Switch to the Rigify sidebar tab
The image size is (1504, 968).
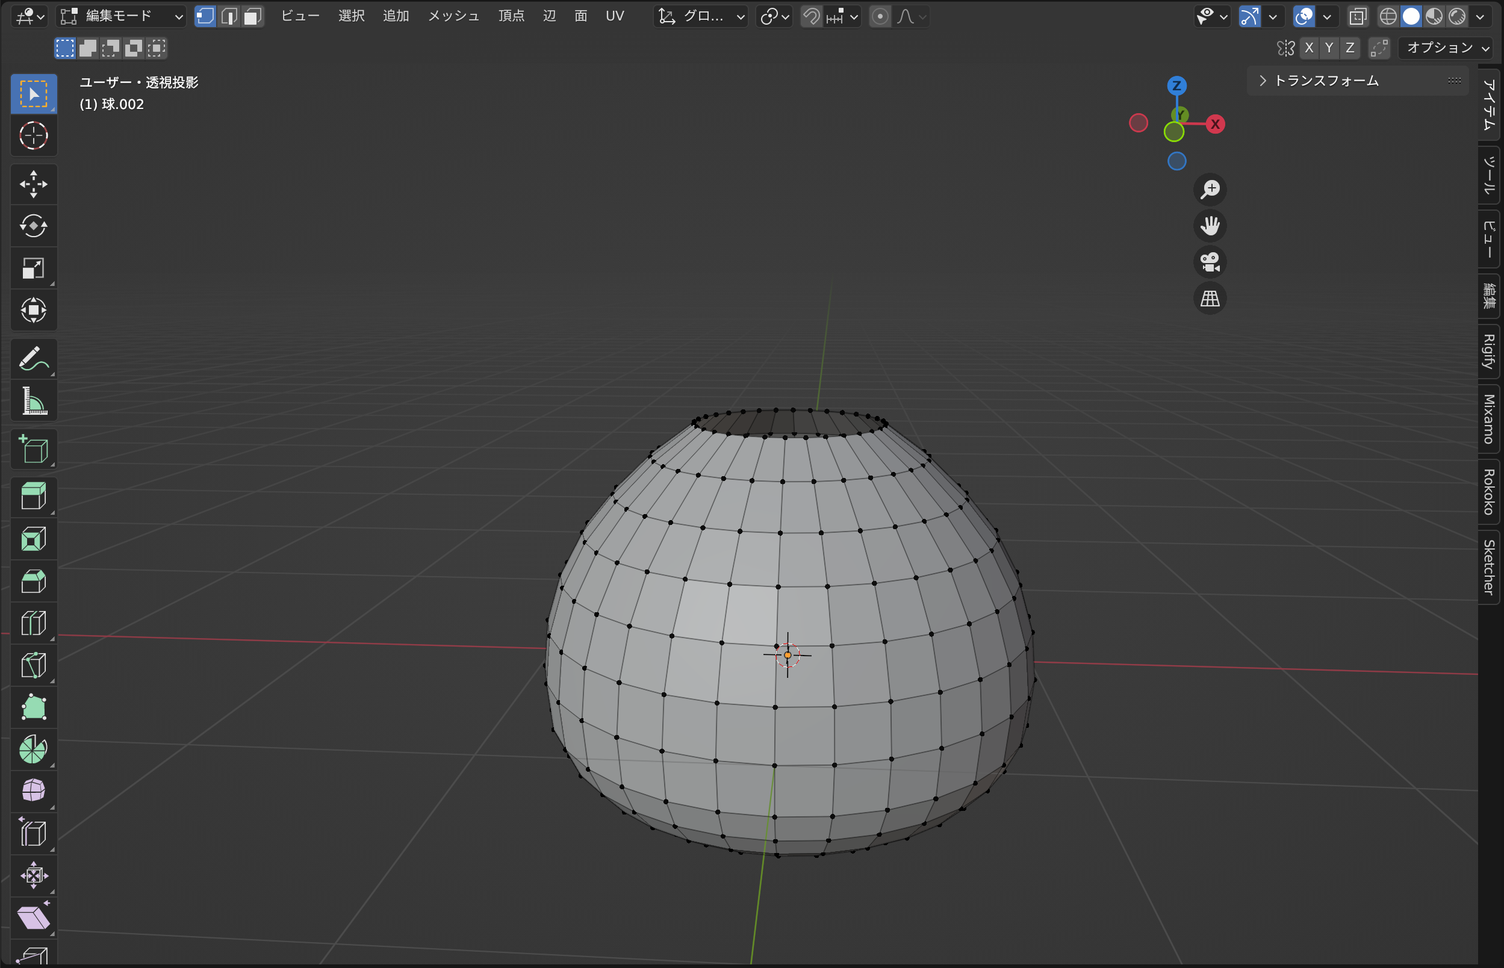[1489, 352]
